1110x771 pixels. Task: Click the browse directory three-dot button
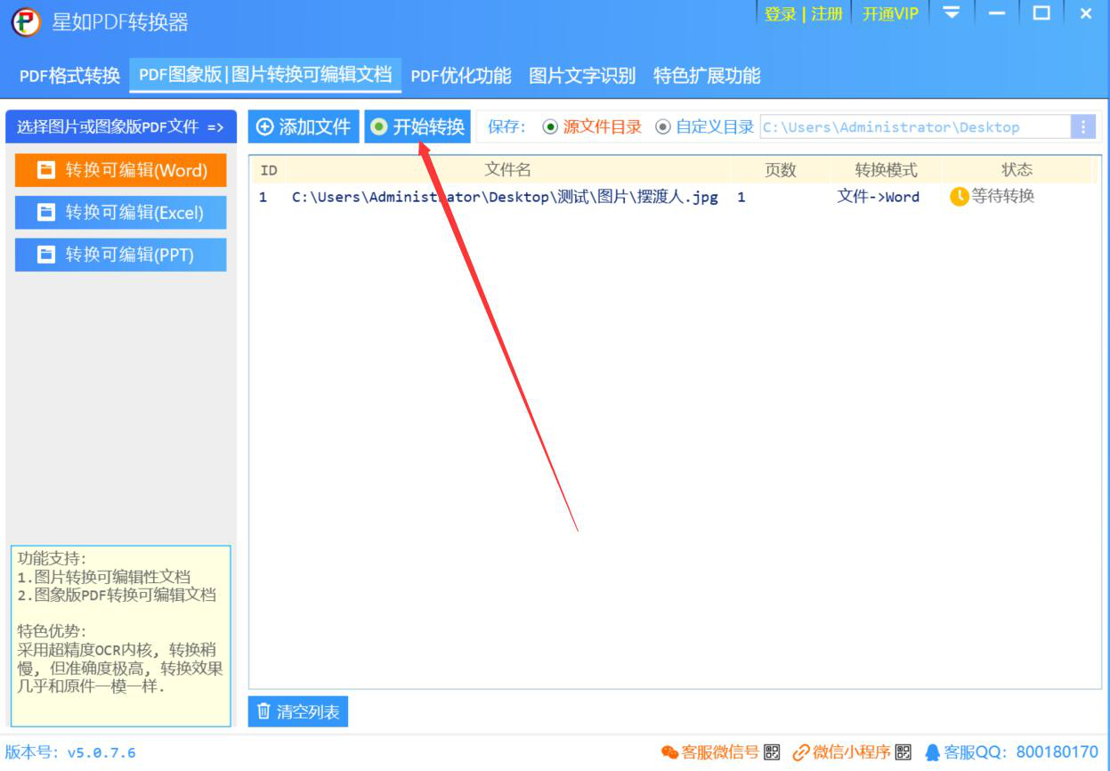tap(1083, 127)
